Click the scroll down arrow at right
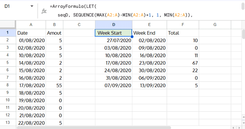Screen dimensions: 245x129 tap(243, 123)
